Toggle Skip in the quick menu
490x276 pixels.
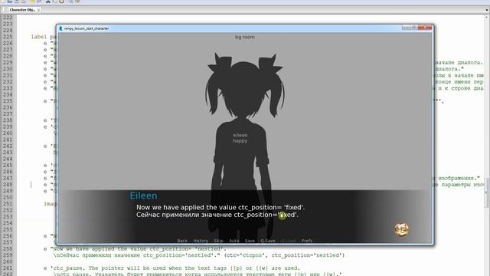218,241
